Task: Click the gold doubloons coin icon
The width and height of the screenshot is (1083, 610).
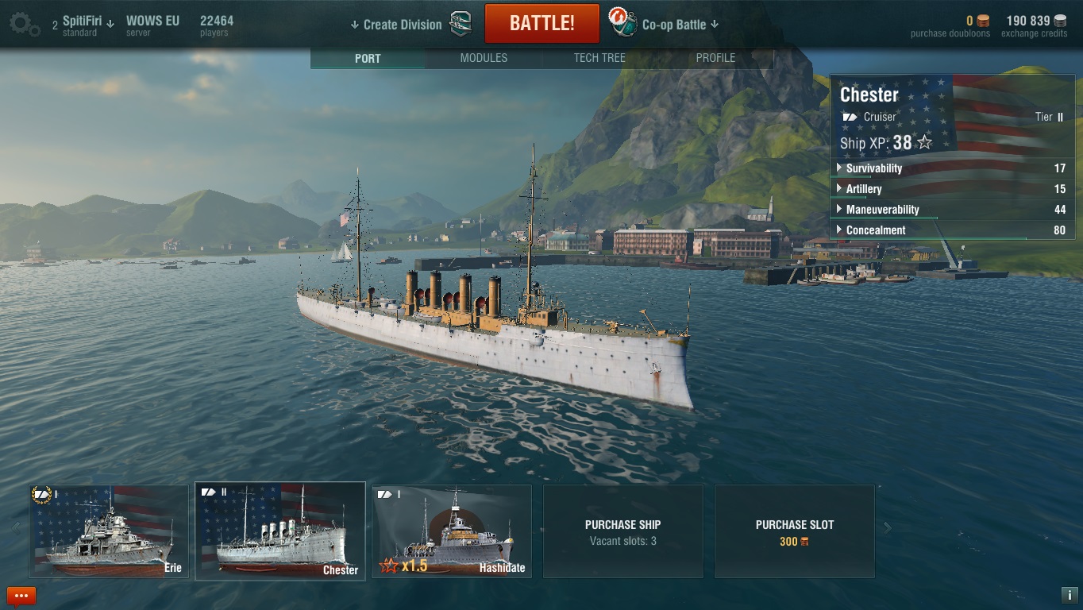Action: point(983,21)
